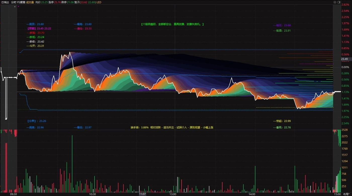This screenshot has width=352, height=196.
Task: Select the 垂死 22.76 label
Action: 282,127
